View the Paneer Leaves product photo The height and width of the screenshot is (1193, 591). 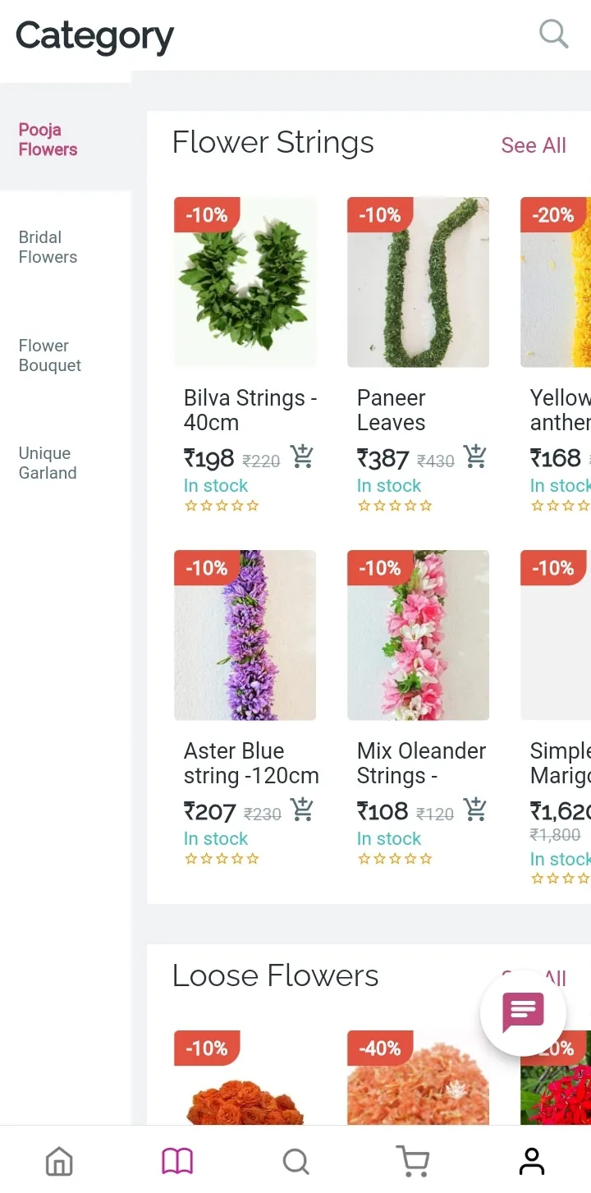point(418,282)
